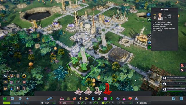The height and width of the screenshot is (105, 186).
Task: Click the air quality gauge indicator
Action: point(82,103)
